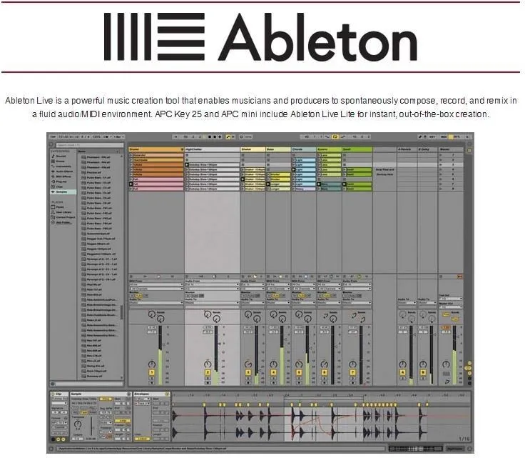Select Clips category in browser
525x458 pixels.
pos(60,186)
